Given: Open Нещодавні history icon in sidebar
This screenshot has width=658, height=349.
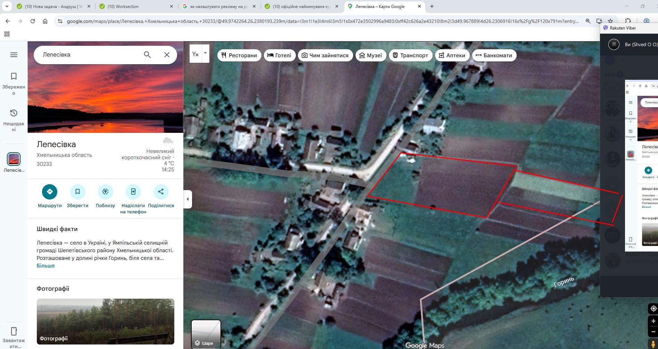Looking at the screenshot, I should pyautogui.click(x=13, y=112).
